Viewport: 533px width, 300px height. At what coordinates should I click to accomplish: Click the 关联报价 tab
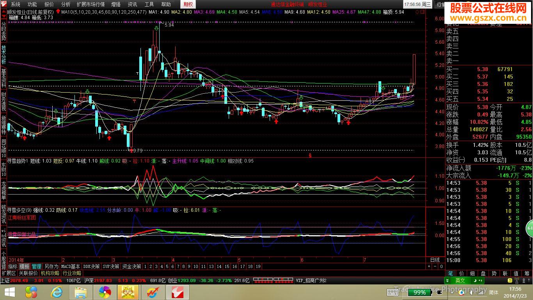[x=28, y=273]
